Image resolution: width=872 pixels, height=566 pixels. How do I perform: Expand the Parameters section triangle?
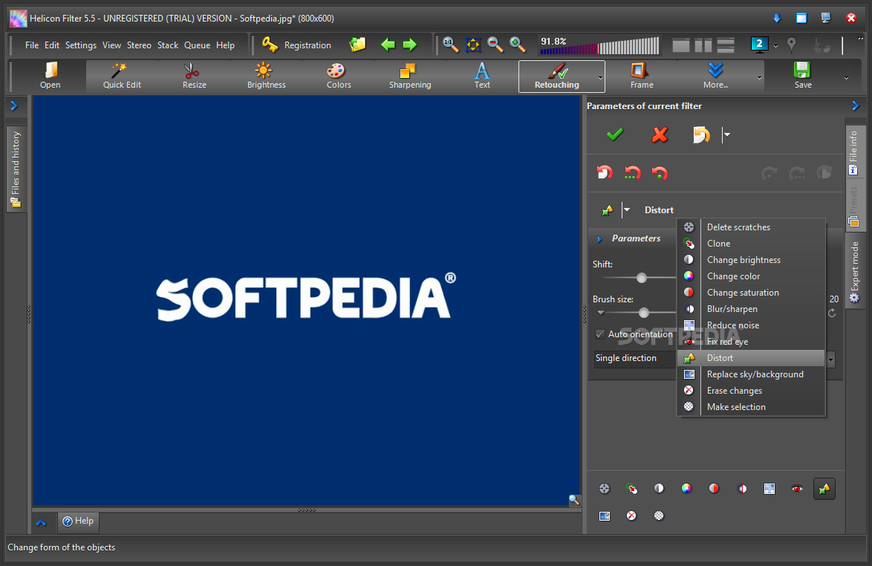coord(599,239)
